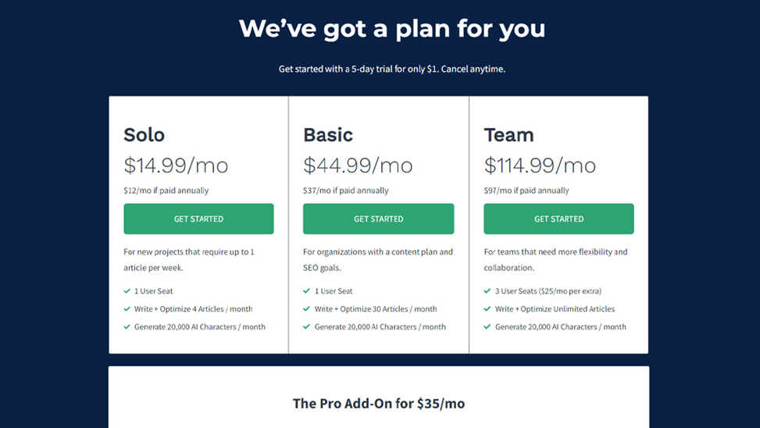Click checkmark beside Basic 20,000 AI Characters
The width and height of the screenshot is (760, 428).
tap(306, 326)
